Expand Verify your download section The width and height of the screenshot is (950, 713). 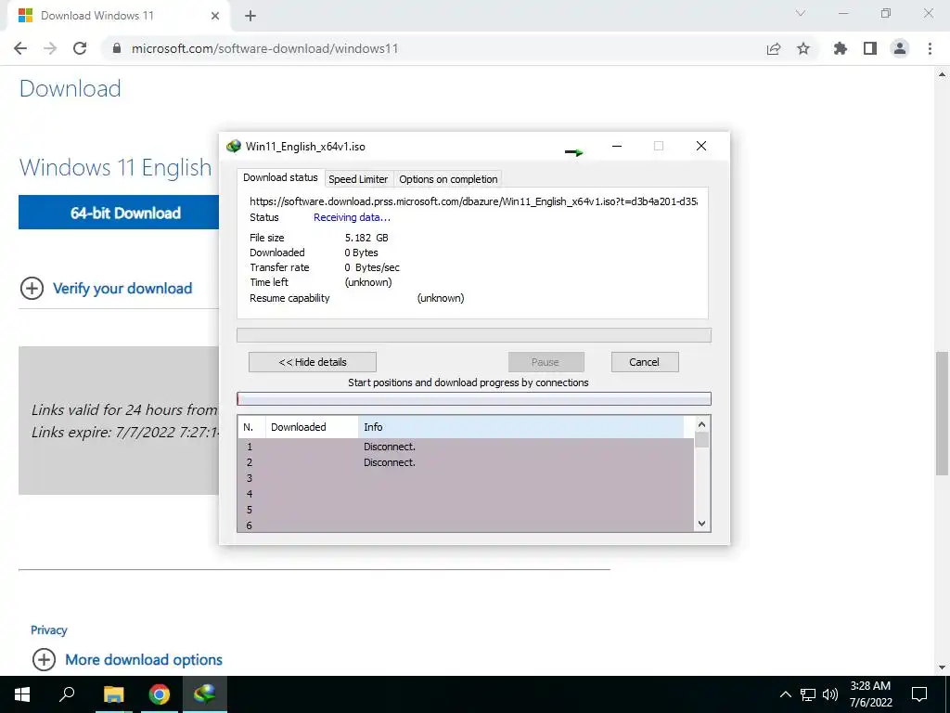[122, 289]
